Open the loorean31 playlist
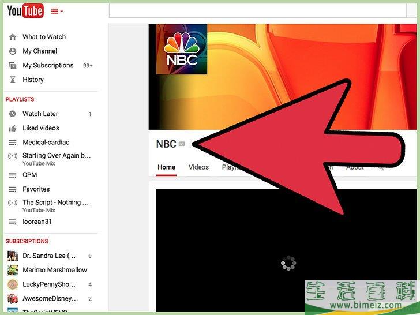The width and height of the screenshot is (420, 315). [37, 222]
